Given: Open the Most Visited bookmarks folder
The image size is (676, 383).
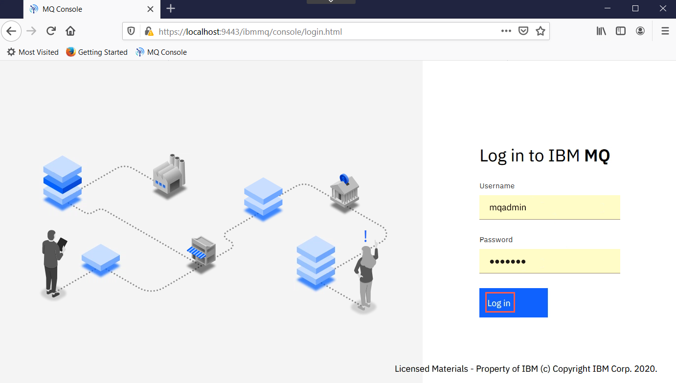Looking at the screenshot, I should pos(33,52).
